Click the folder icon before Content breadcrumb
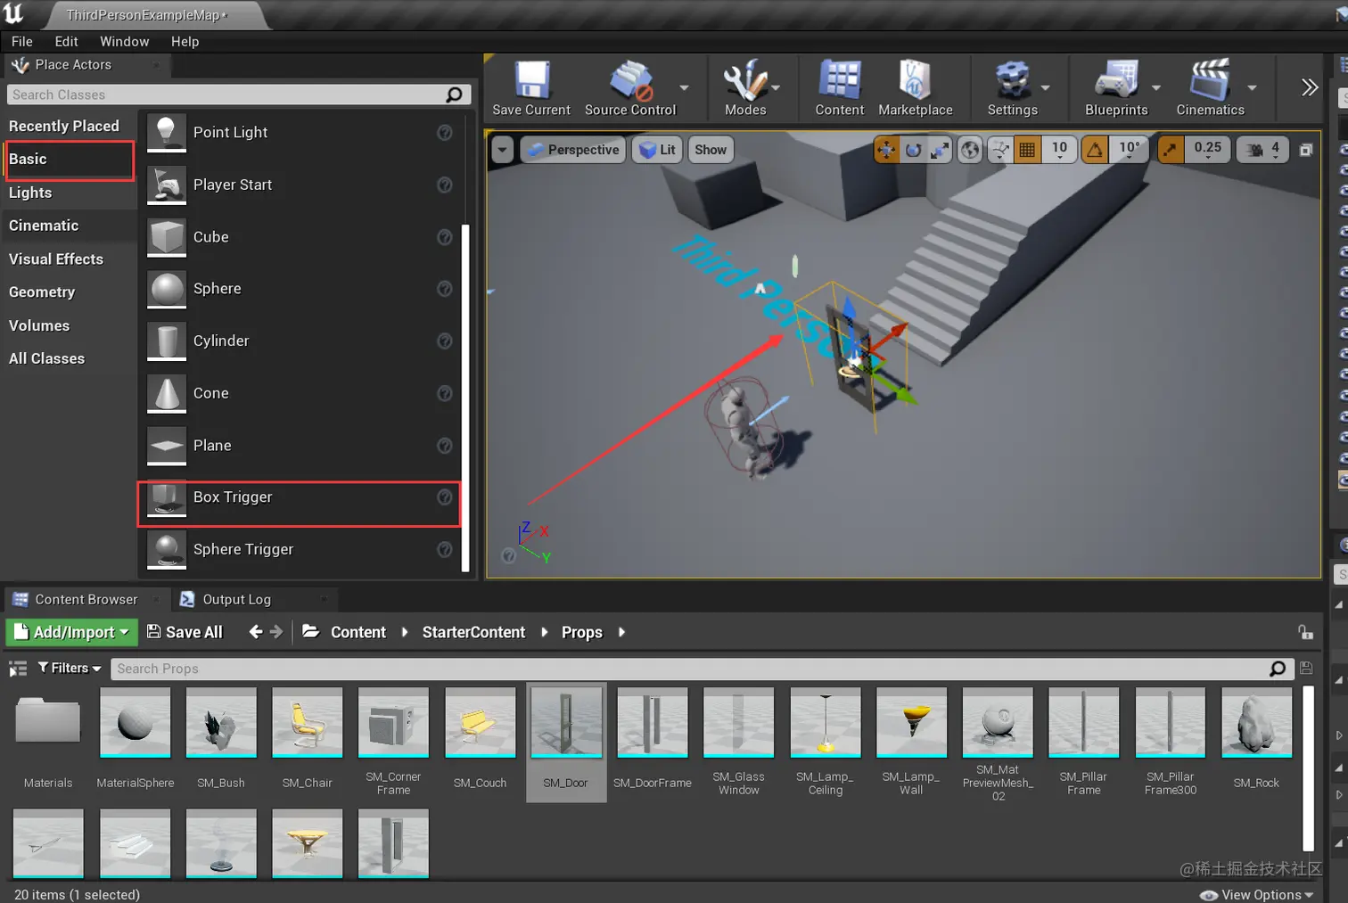This screenshot has height=903, width=1348. [x=311, y=632]
